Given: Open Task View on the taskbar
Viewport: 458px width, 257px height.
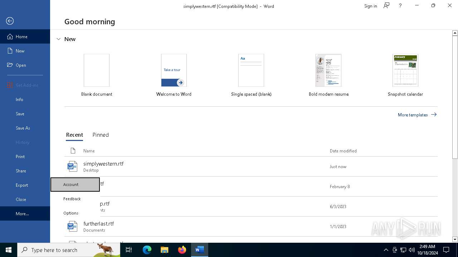Looking at the screenshot, I should (x=129, y=250).
